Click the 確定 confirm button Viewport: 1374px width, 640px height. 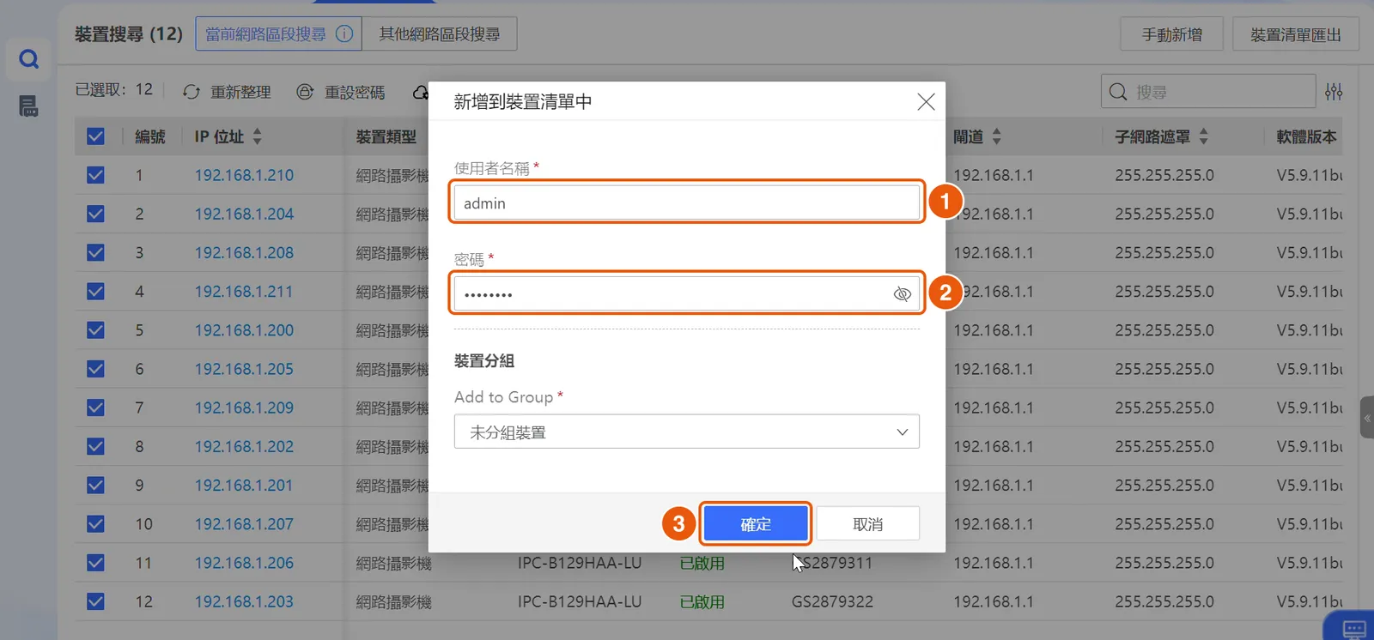tap(756, 524)
